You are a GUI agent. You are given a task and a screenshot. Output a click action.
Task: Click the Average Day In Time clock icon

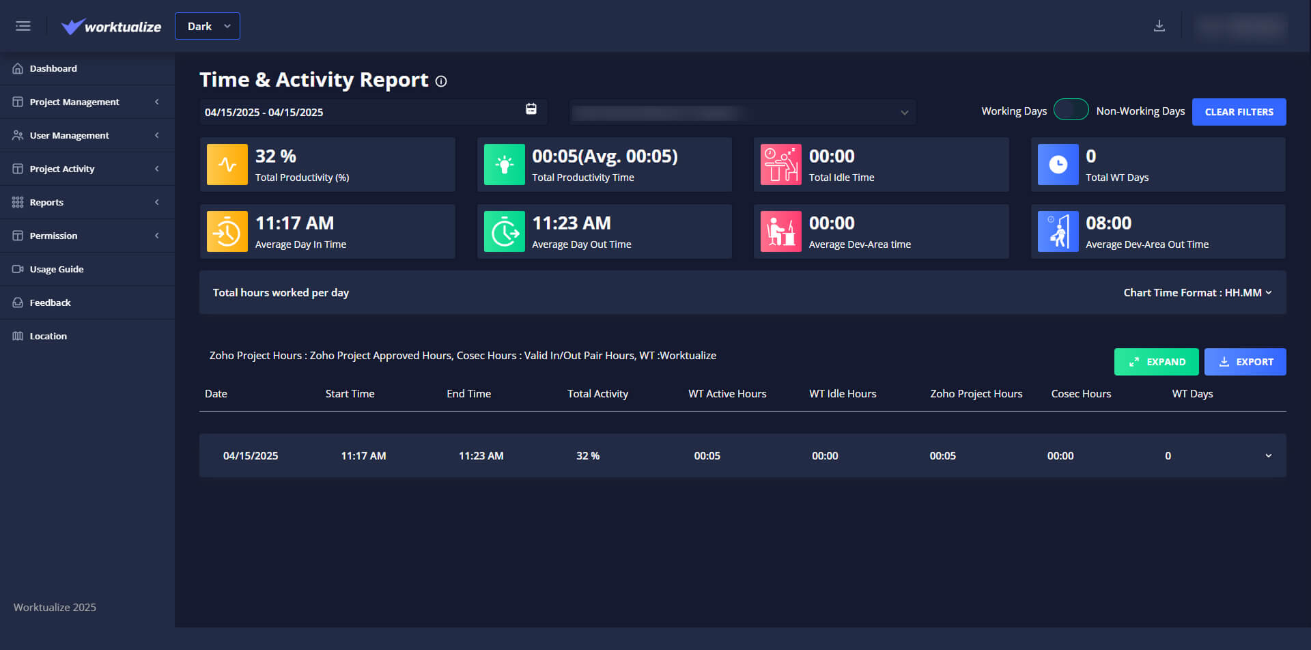pyautogui.click(x=227, y=231)
